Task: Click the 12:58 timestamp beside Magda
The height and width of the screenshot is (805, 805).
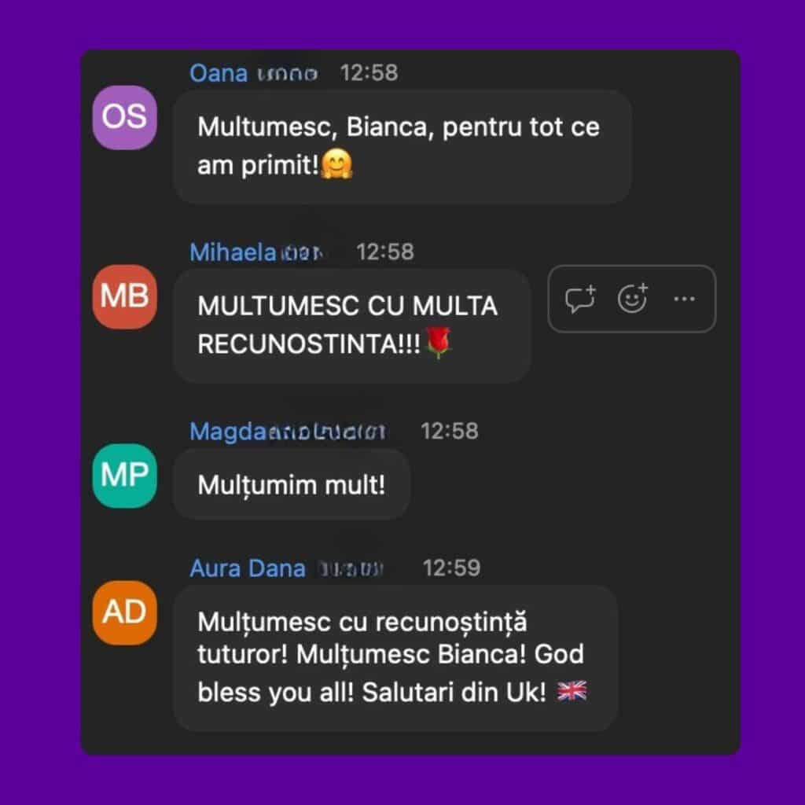Action: tap(449, 432)
